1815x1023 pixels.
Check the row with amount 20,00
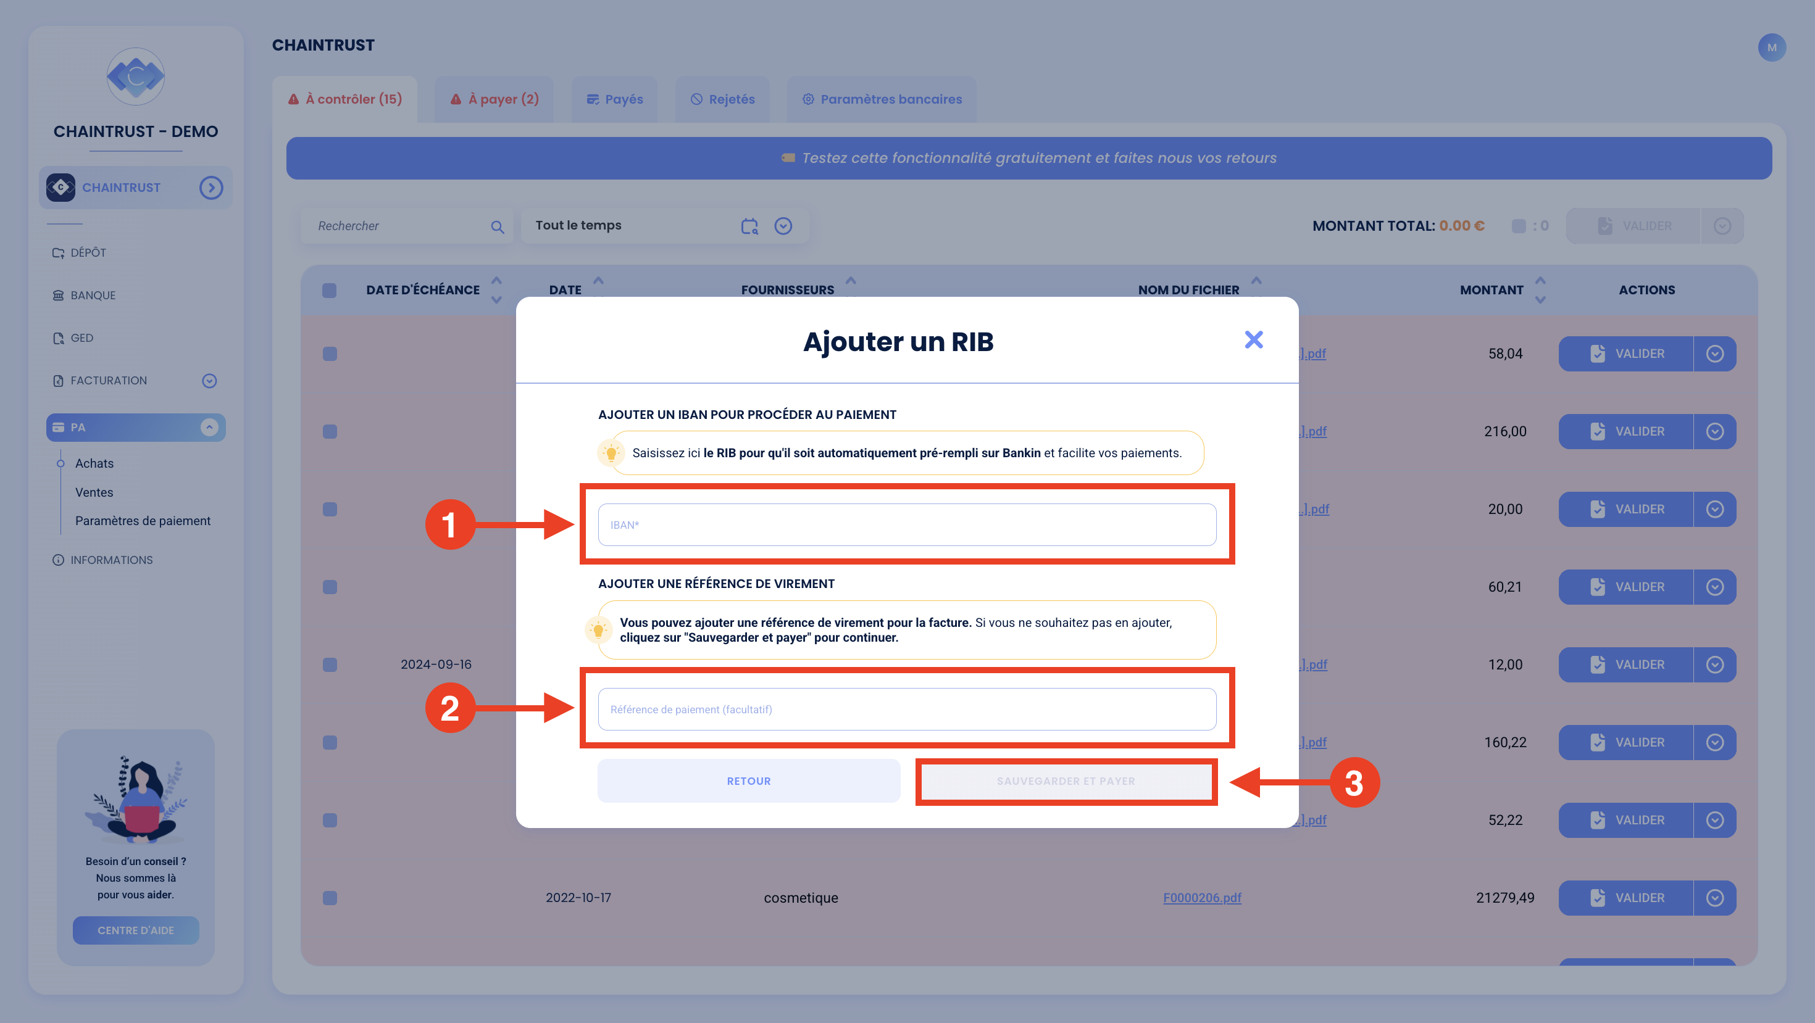(x=329, y=509)
